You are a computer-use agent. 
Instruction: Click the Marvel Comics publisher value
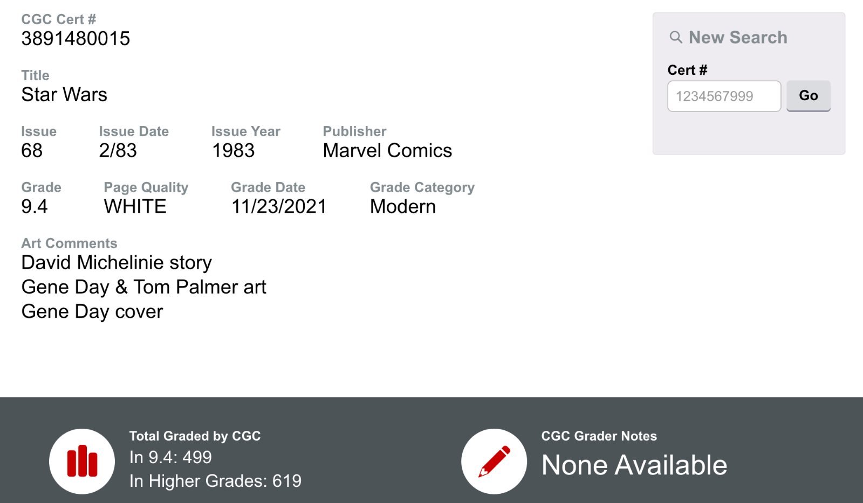point(387,151)
